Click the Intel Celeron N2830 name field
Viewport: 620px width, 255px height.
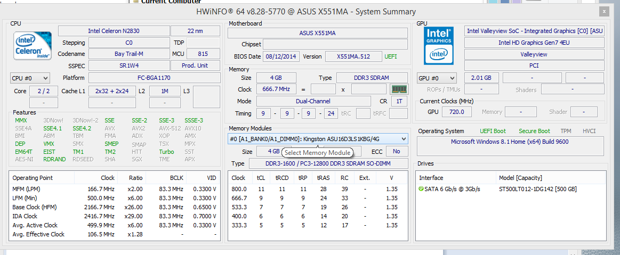[114, 31]
